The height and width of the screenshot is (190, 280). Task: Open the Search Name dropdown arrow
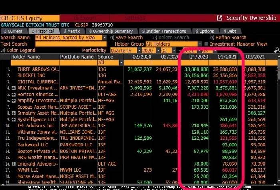(x=105, y=38)
